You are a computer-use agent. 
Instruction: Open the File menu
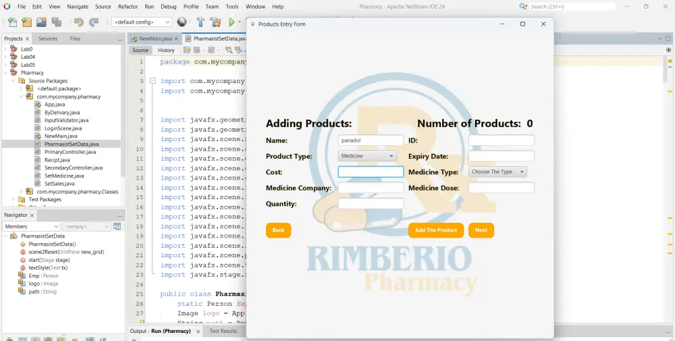pos(22,7)
